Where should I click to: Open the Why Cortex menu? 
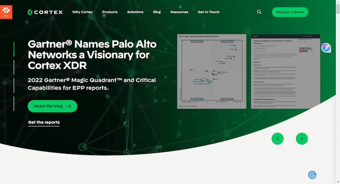tap(82, 12)
